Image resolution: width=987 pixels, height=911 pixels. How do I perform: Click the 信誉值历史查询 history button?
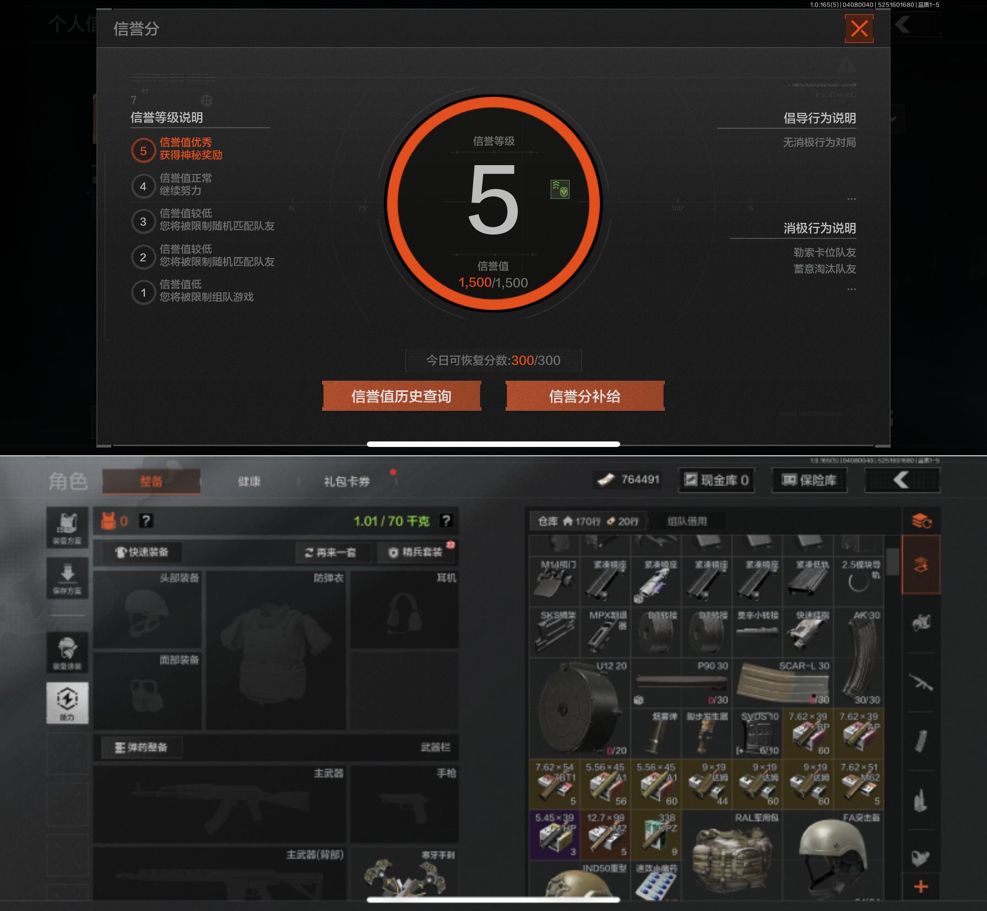[402, 396]
